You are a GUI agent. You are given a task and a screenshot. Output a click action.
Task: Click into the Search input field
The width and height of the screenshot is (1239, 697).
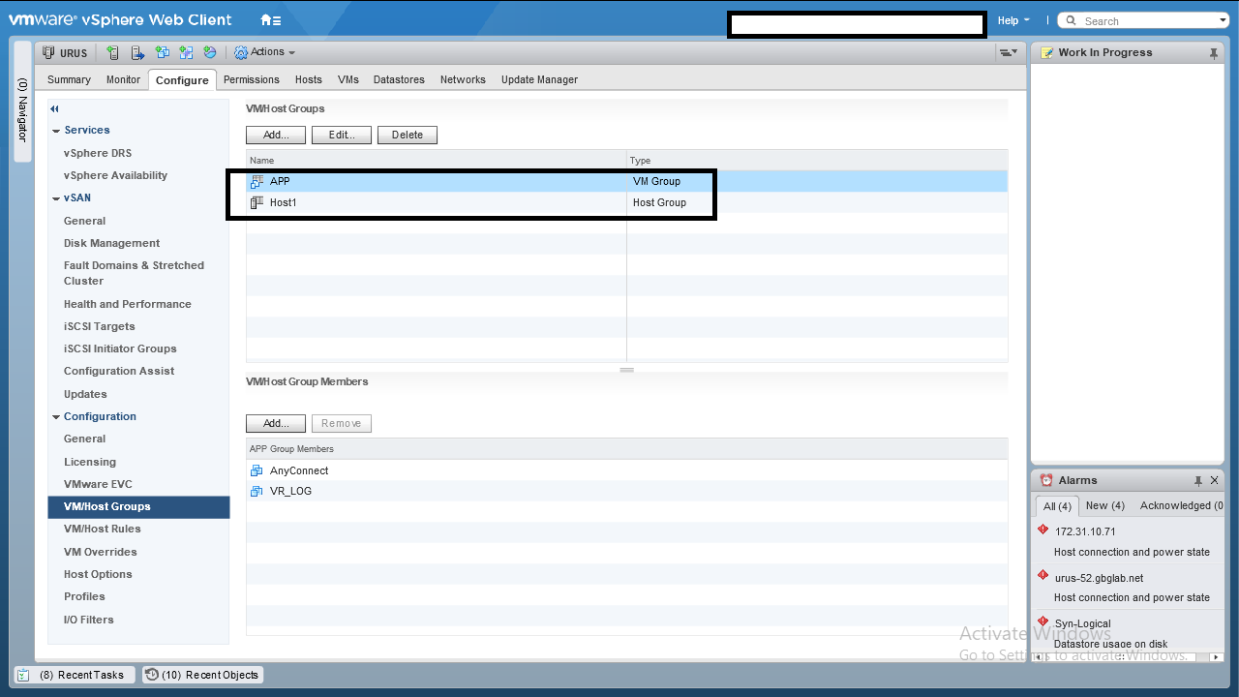point(1147,21)
